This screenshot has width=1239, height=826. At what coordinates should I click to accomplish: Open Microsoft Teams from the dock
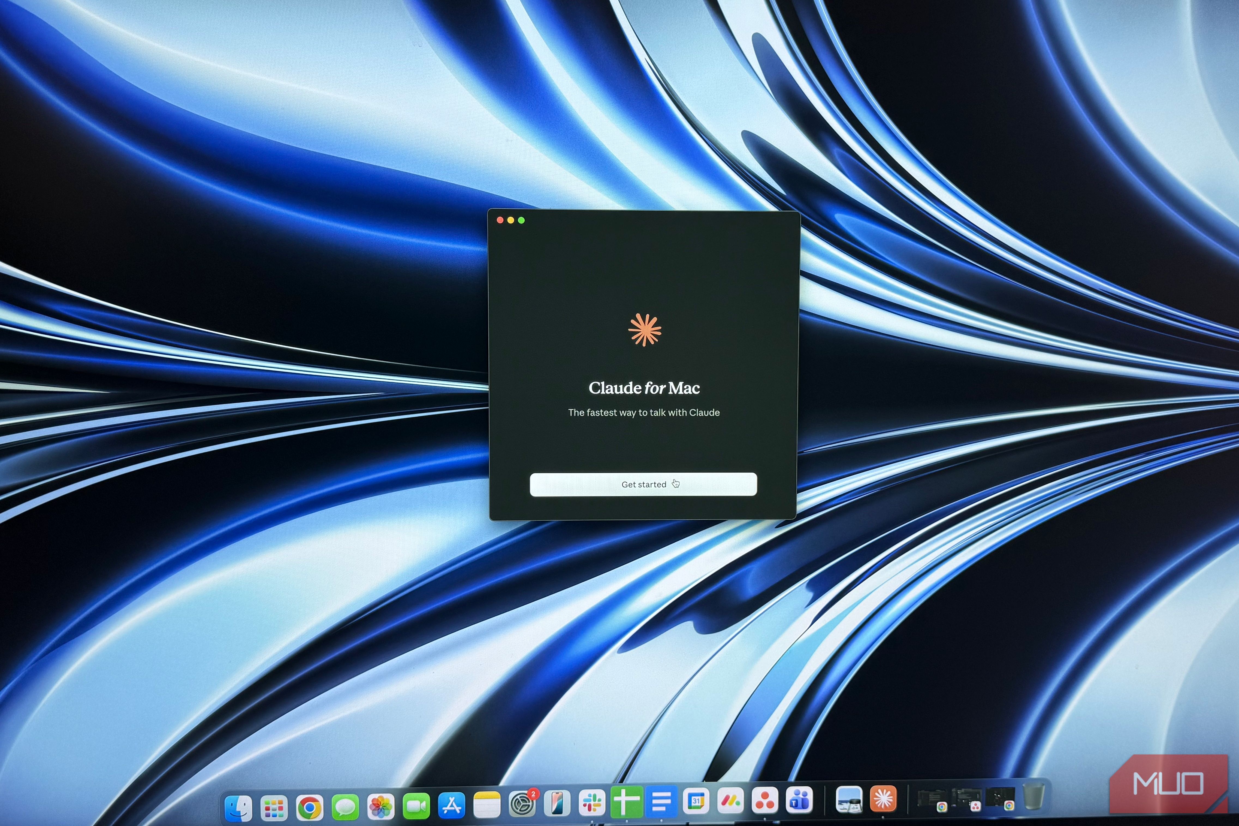pyautogui.click(x=799, y=800)
